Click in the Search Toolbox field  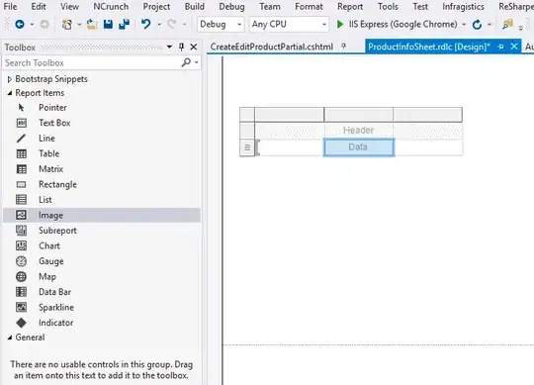(92, 62)
